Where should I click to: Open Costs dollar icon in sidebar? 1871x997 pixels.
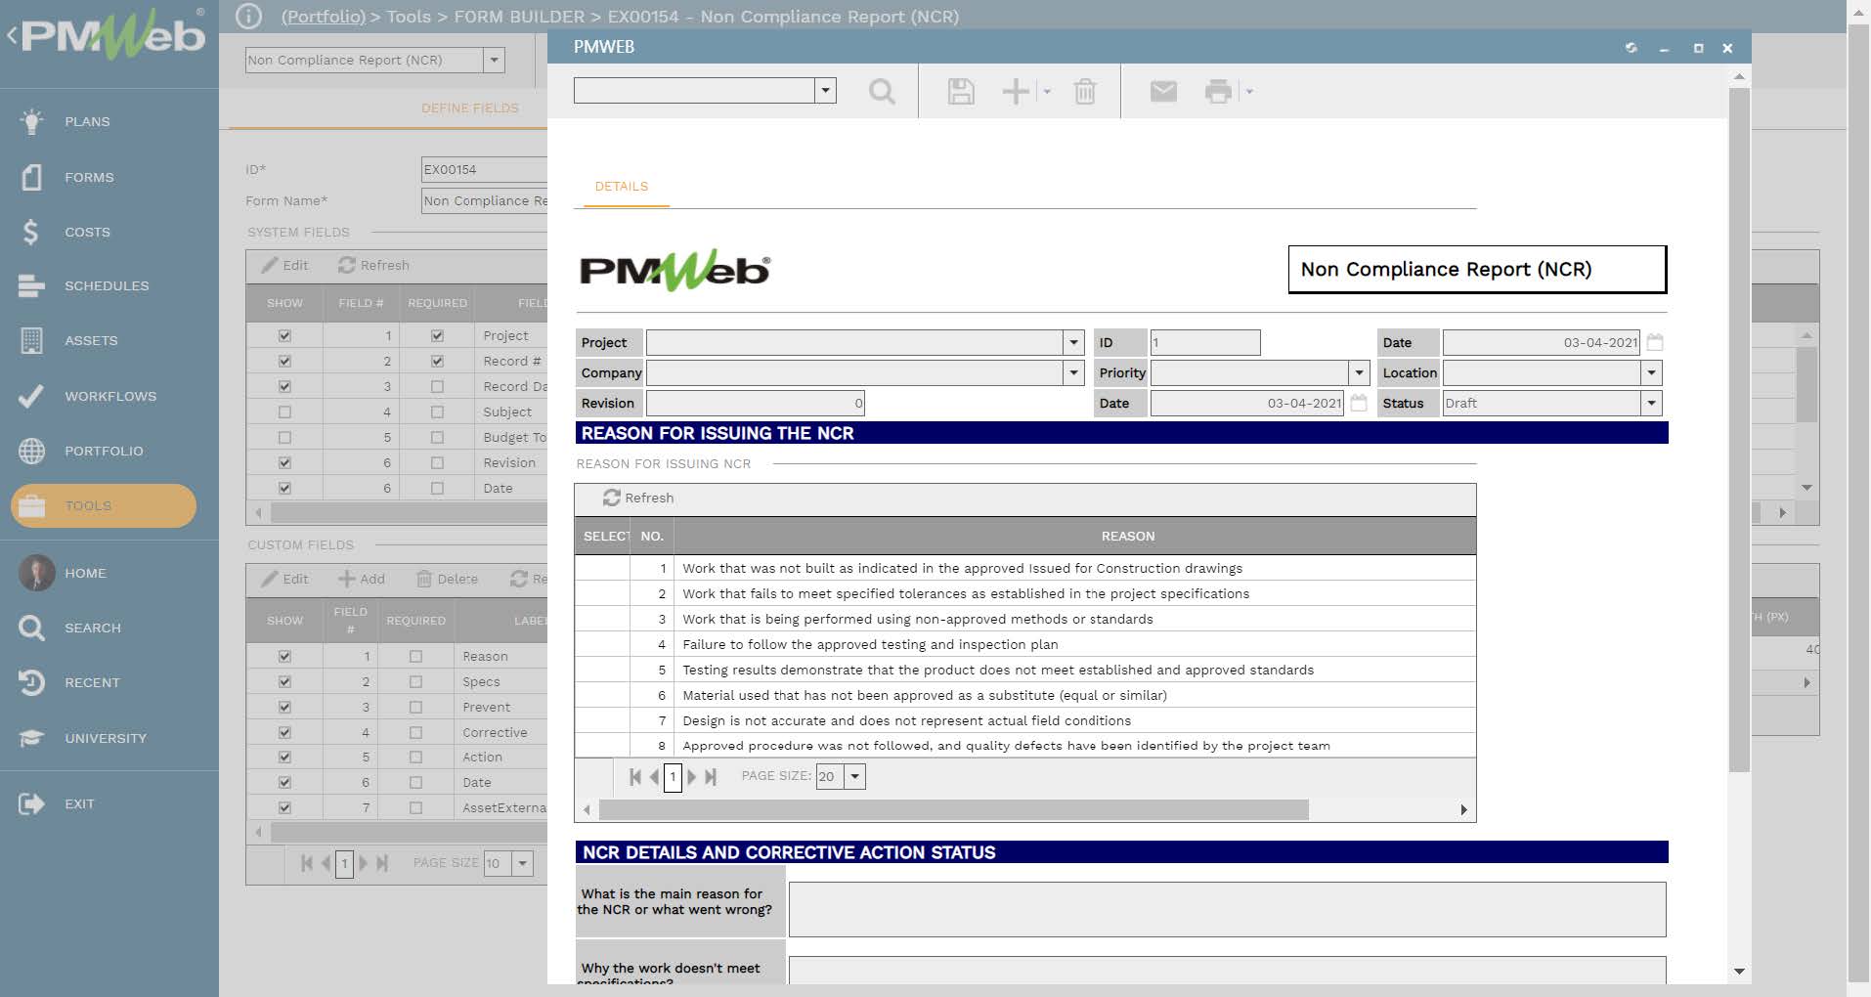pyautogui.click(x=31, y=232)
